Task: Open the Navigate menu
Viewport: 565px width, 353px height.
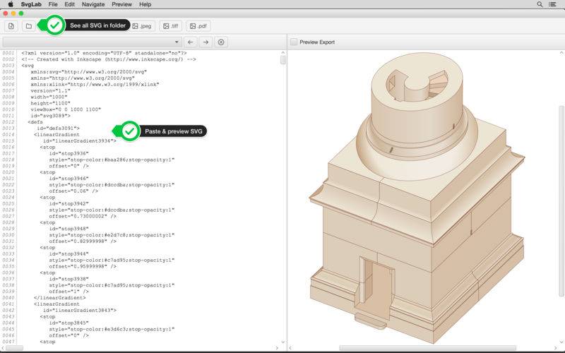Action: tap(93, 4)
